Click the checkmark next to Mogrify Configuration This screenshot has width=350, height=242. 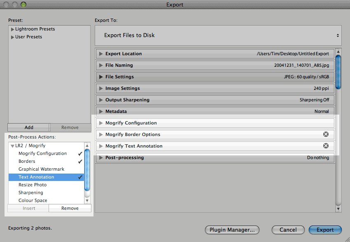click(x=80, y=153)
